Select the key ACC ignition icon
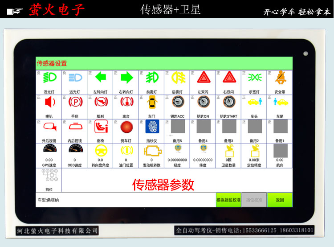 pos(177,103)
